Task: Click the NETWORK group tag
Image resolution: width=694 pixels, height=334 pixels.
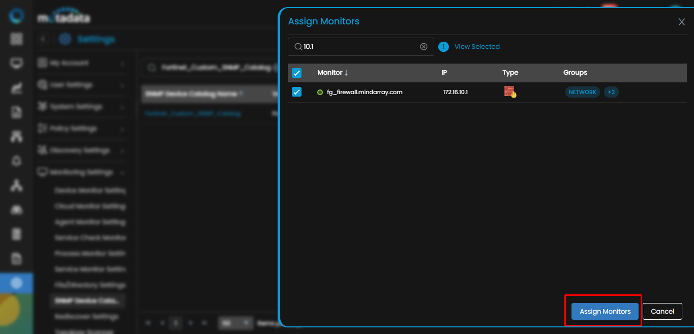Action: click(583, 92)
